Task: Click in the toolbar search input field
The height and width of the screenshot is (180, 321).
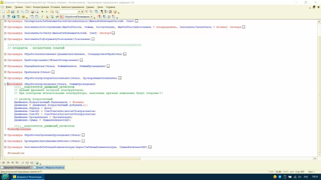Action: point(68,12)
